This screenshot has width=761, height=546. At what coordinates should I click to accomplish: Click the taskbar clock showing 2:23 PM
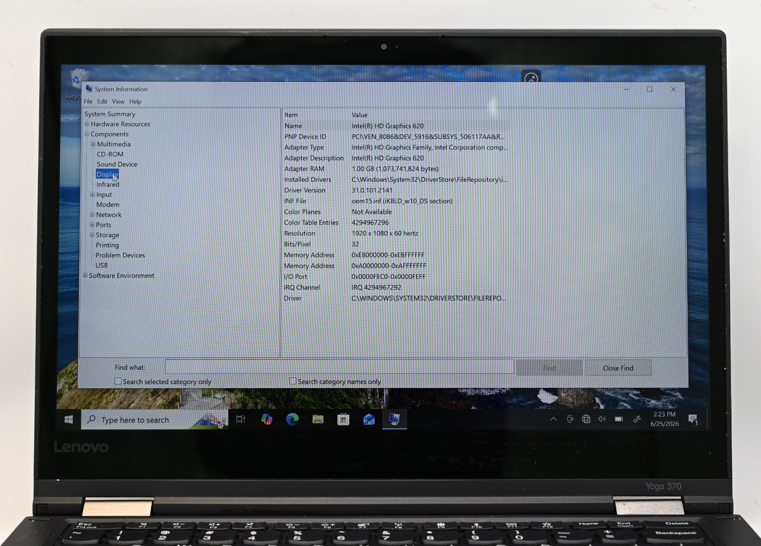(664, 419)
